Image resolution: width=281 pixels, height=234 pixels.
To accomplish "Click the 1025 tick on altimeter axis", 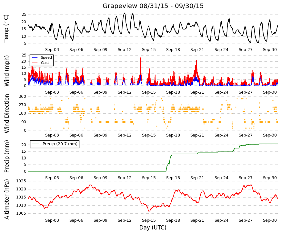I will click(x=21, y=181).
